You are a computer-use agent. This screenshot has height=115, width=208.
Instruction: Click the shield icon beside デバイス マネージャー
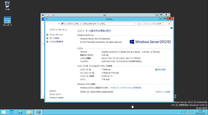[x=47, y=35]
